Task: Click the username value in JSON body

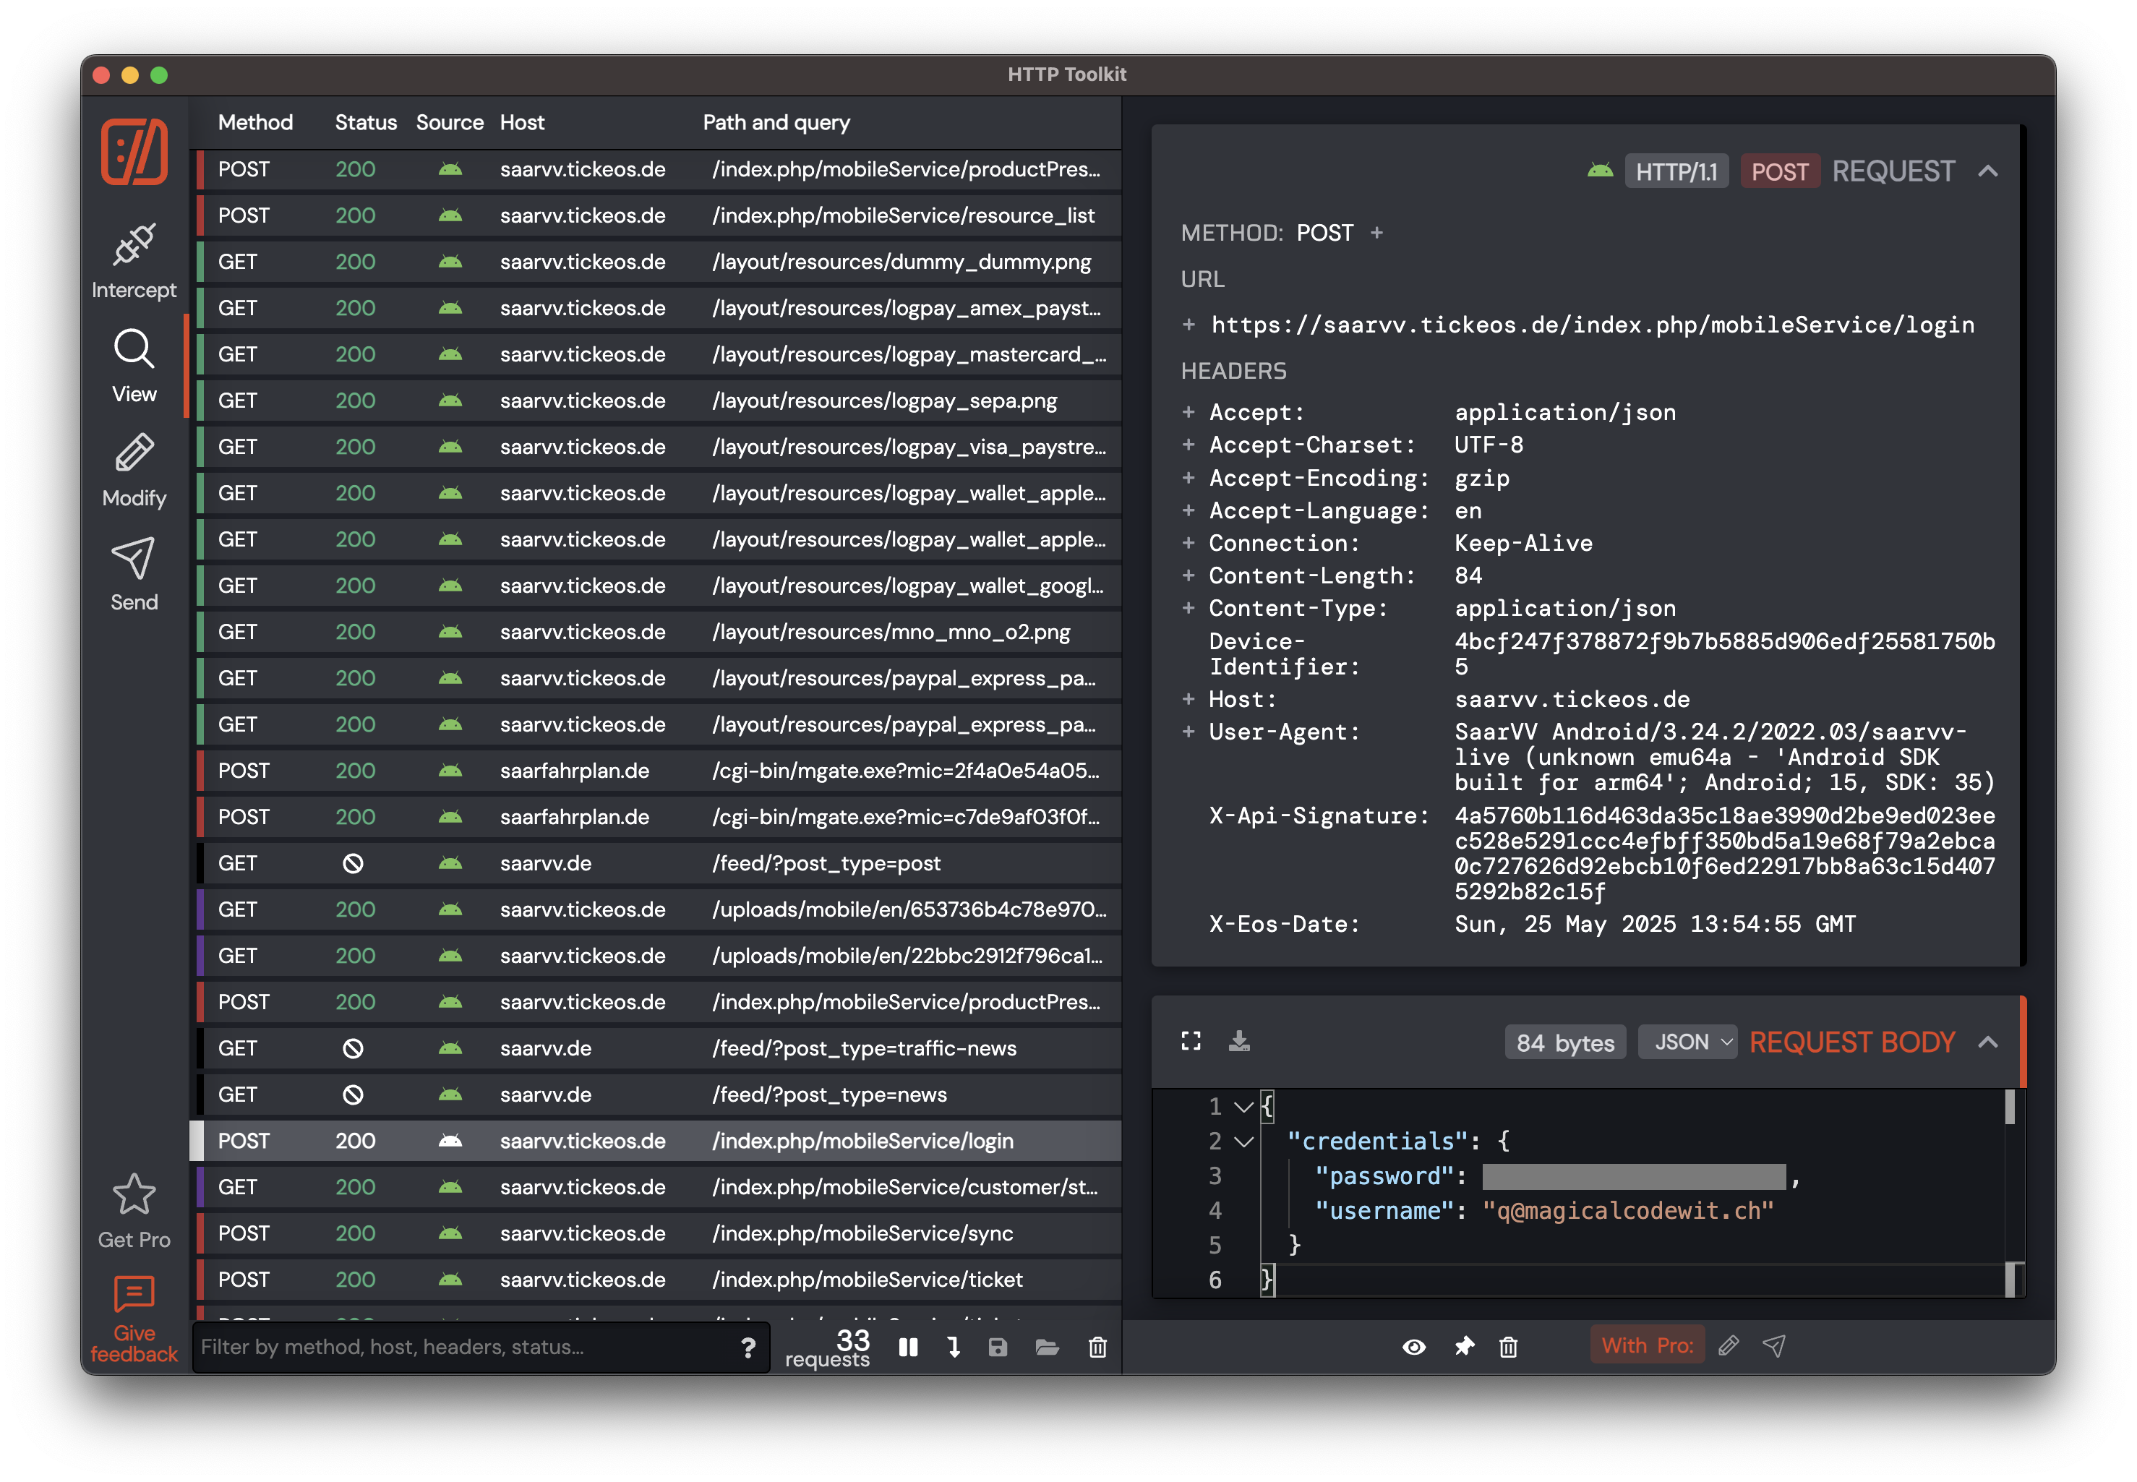Action: 1627,1210
